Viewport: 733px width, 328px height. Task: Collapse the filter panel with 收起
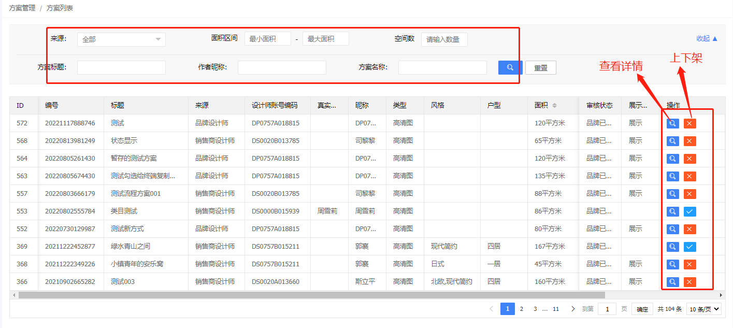pyautogui.click(x=707, y=38)
